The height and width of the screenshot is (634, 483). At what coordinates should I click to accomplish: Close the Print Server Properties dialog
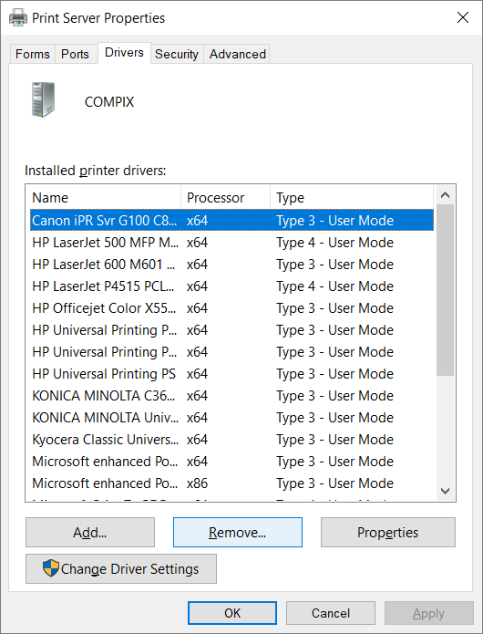(x=463, y=17)
